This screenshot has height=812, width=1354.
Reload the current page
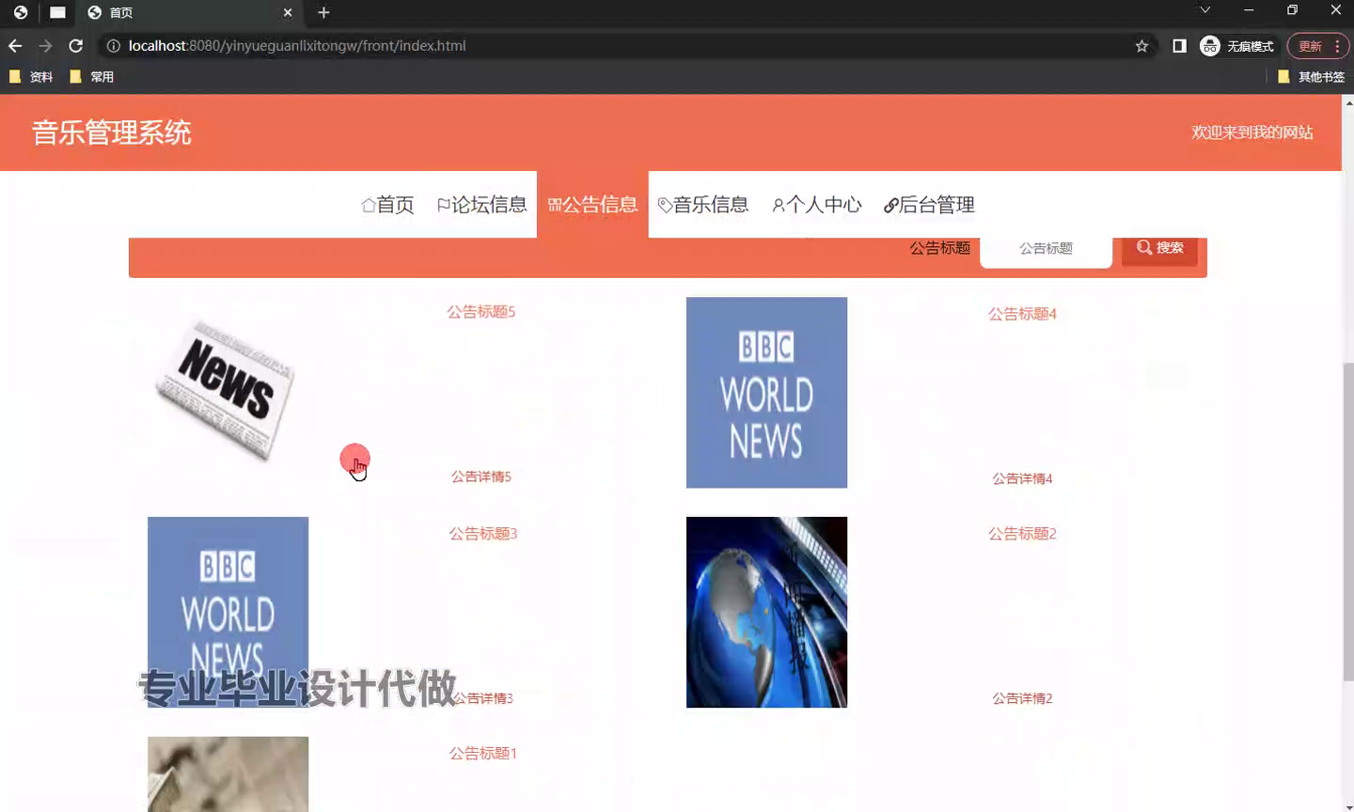click(76, 46)
